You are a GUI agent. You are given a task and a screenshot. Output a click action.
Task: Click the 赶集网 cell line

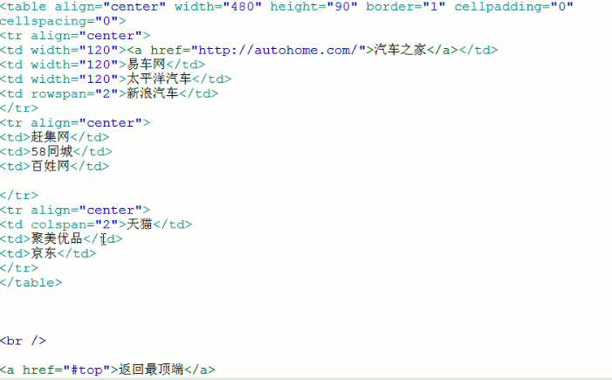click(x=55, y=137)
